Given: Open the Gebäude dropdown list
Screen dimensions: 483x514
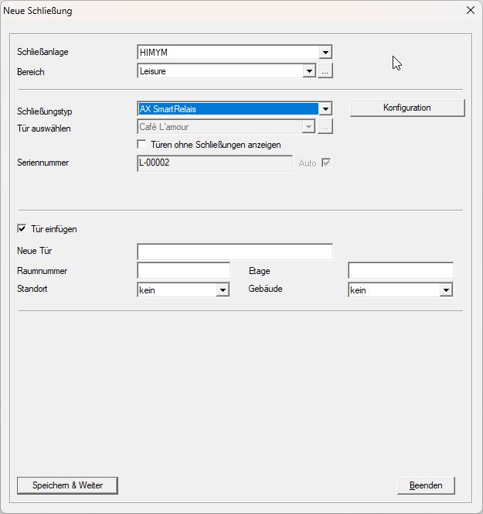Looking at the screenshot, I should tap(445, 290).
